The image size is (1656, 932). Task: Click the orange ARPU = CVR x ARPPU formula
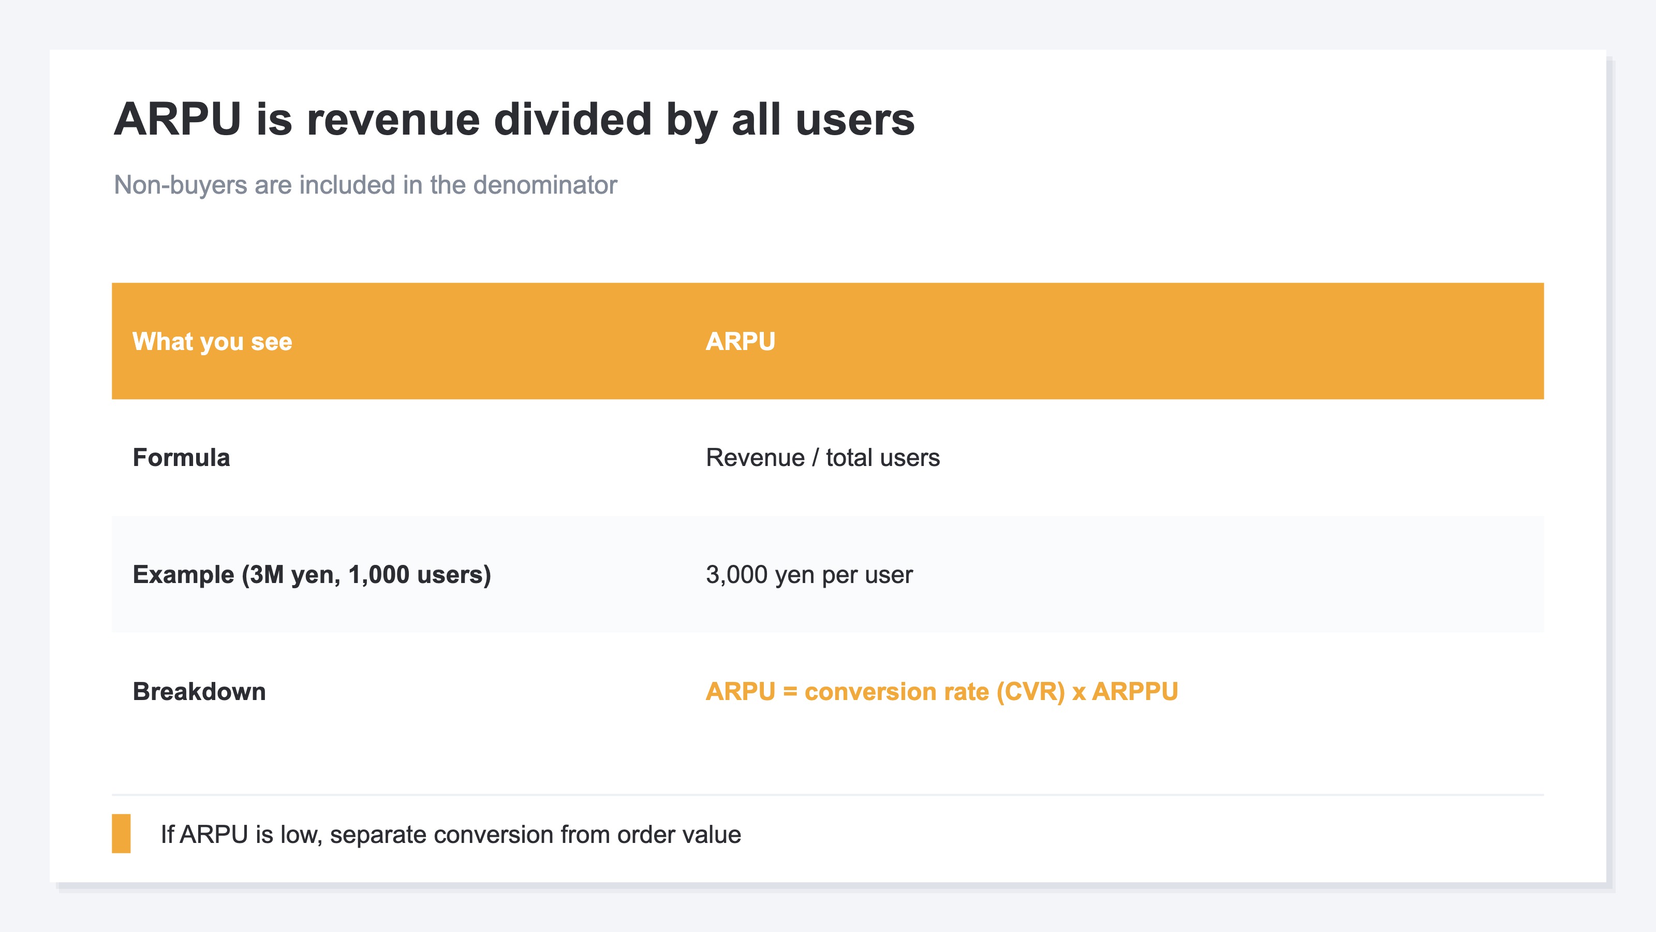[x=942, y=691]
